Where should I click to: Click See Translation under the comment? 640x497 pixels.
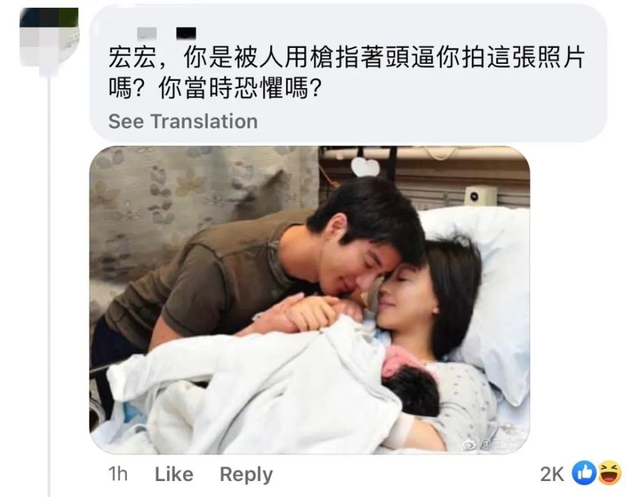(x=183, y=121)
